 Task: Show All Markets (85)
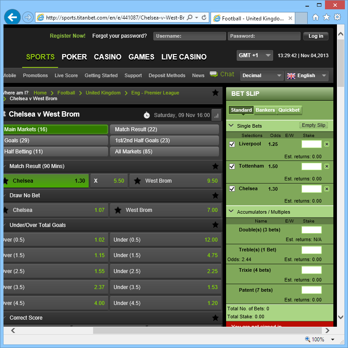tap(164, 152)
